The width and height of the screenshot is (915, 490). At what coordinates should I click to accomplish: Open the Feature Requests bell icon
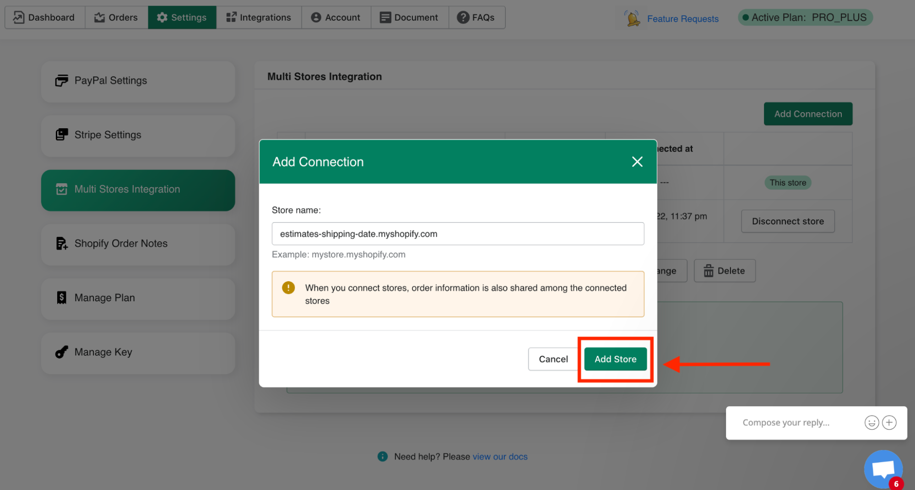click(x=632, y=18)
